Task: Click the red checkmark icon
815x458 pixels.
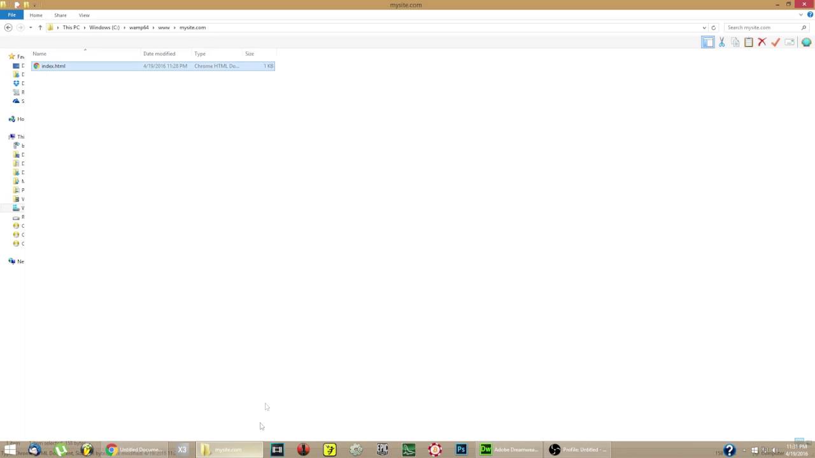Action: (776, 42)
